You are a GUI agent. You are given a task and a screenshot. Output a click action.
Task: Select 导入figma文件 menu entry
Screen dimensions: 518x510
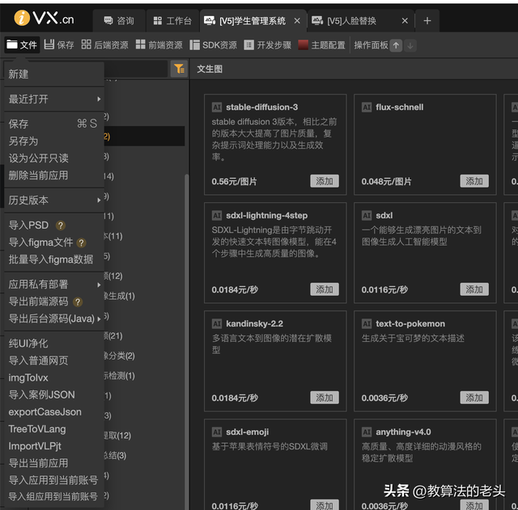pyautogui.click(x=40, y=242)
